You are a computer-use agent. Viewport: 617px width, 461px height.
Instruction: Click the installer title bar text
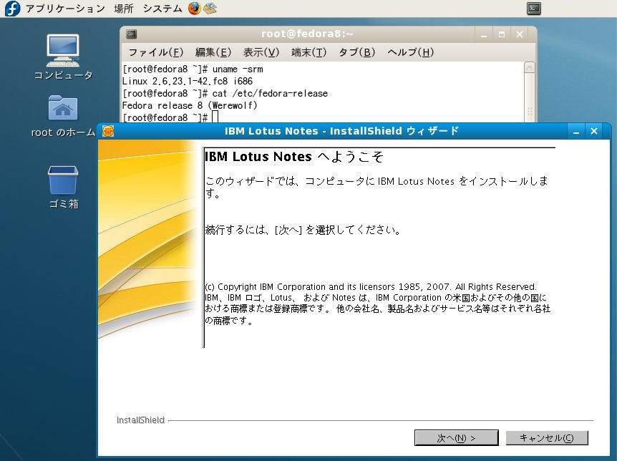[x=341, y=131]
